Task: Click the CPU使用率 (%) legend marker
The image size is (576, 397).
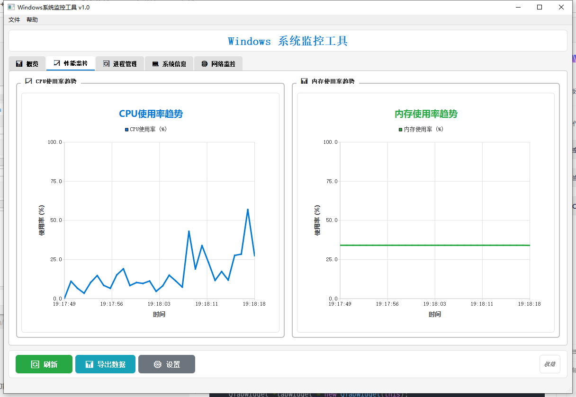Action: pyautogui.click(x=127, y=129)
